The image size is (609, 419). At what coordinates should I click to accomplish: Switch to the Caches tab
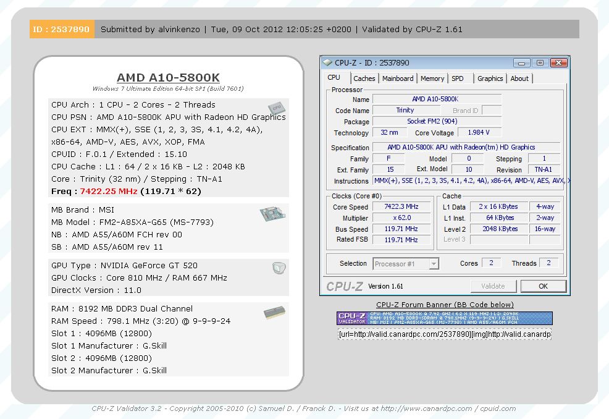[364, 78]
